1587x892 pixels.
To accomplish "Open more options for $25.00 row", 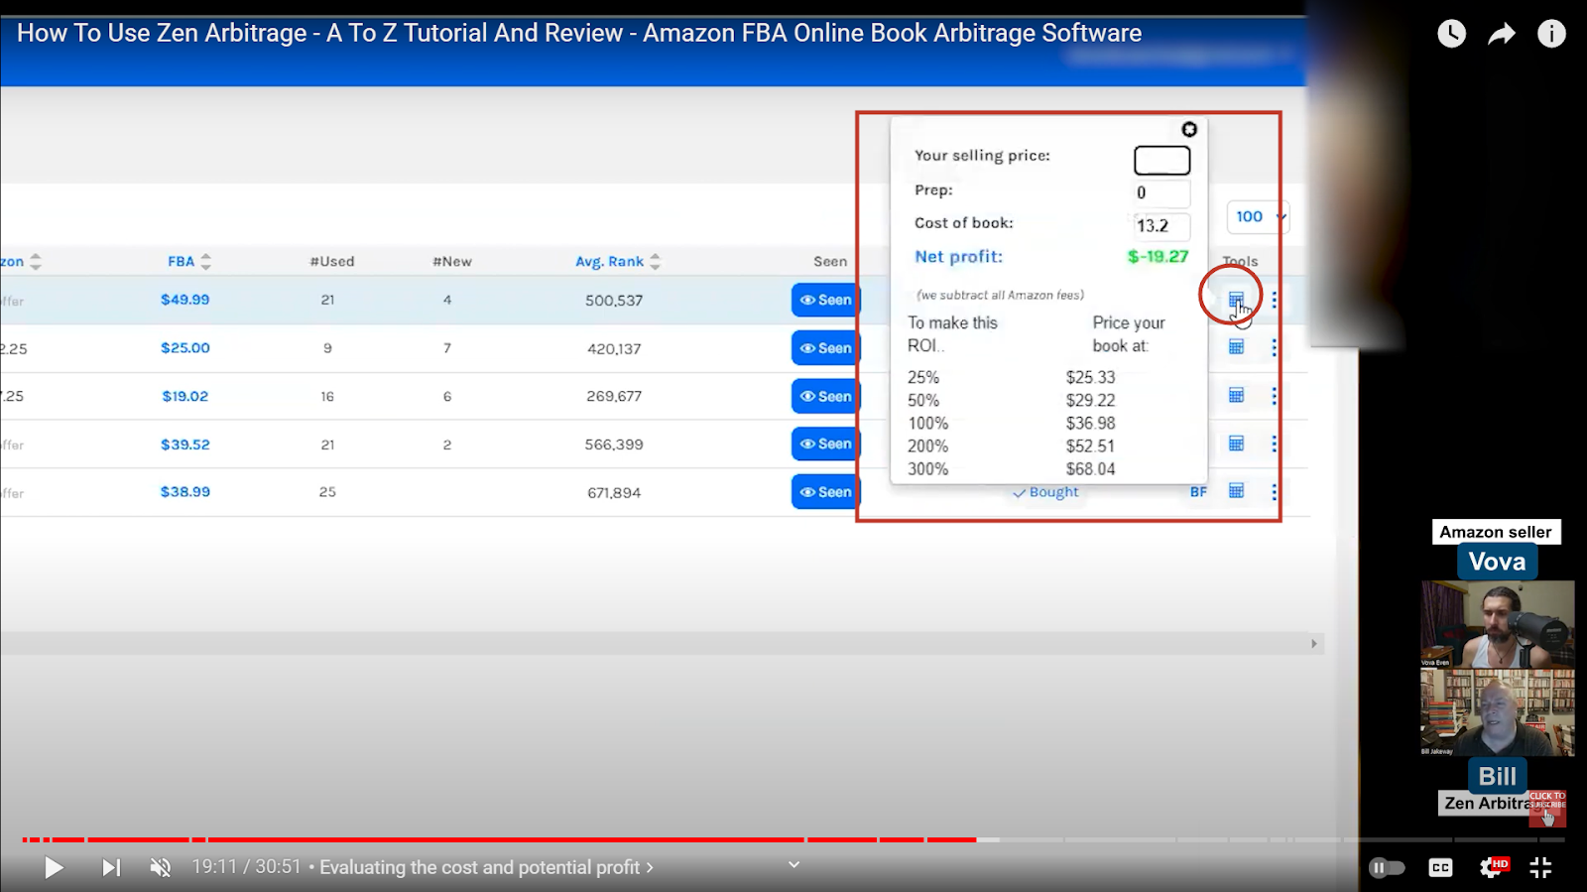I will (1275, 347).
